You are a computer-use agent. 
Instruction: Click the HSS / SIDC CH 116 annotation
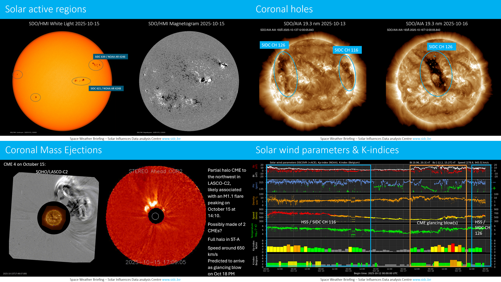[x=318, y=222]
